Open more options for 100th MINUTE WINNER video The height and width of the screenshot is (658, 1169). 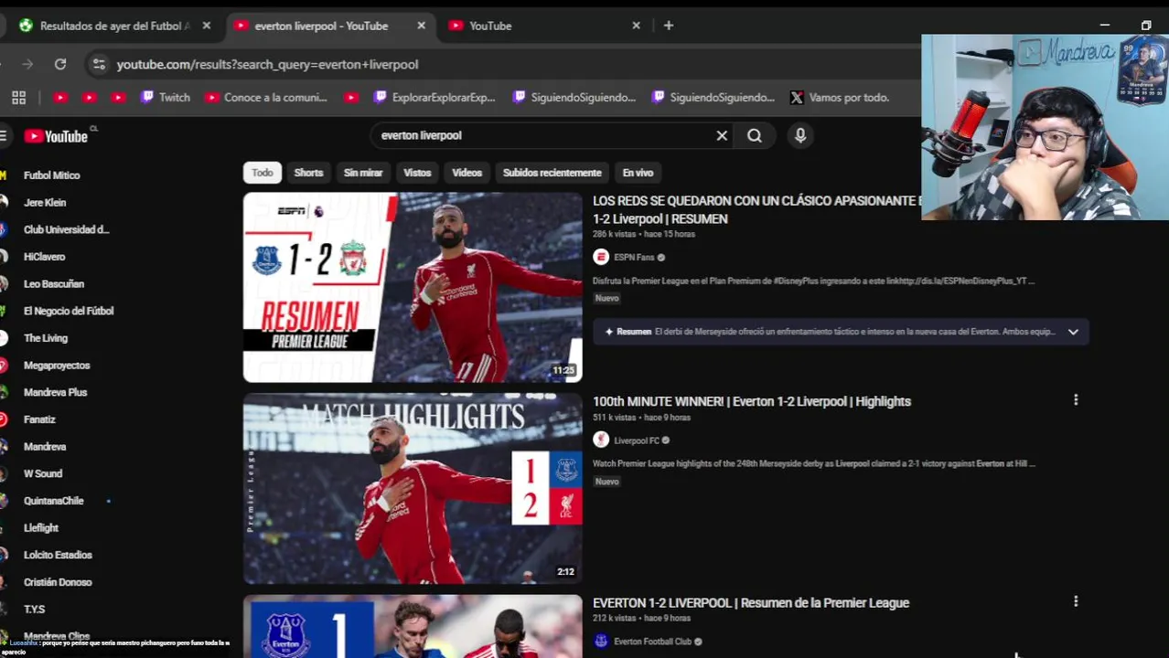(x=1076, y=399)
